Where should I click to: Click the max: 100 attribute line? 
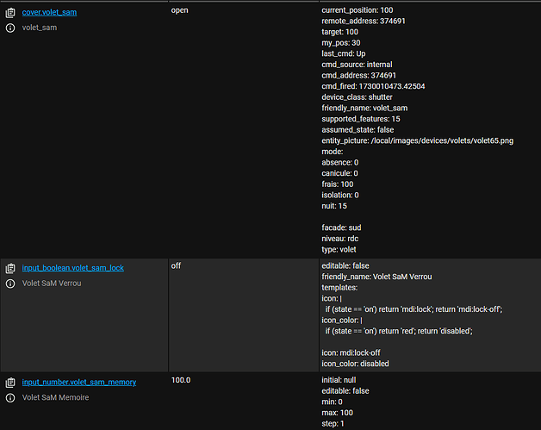[x=337, y=413]
